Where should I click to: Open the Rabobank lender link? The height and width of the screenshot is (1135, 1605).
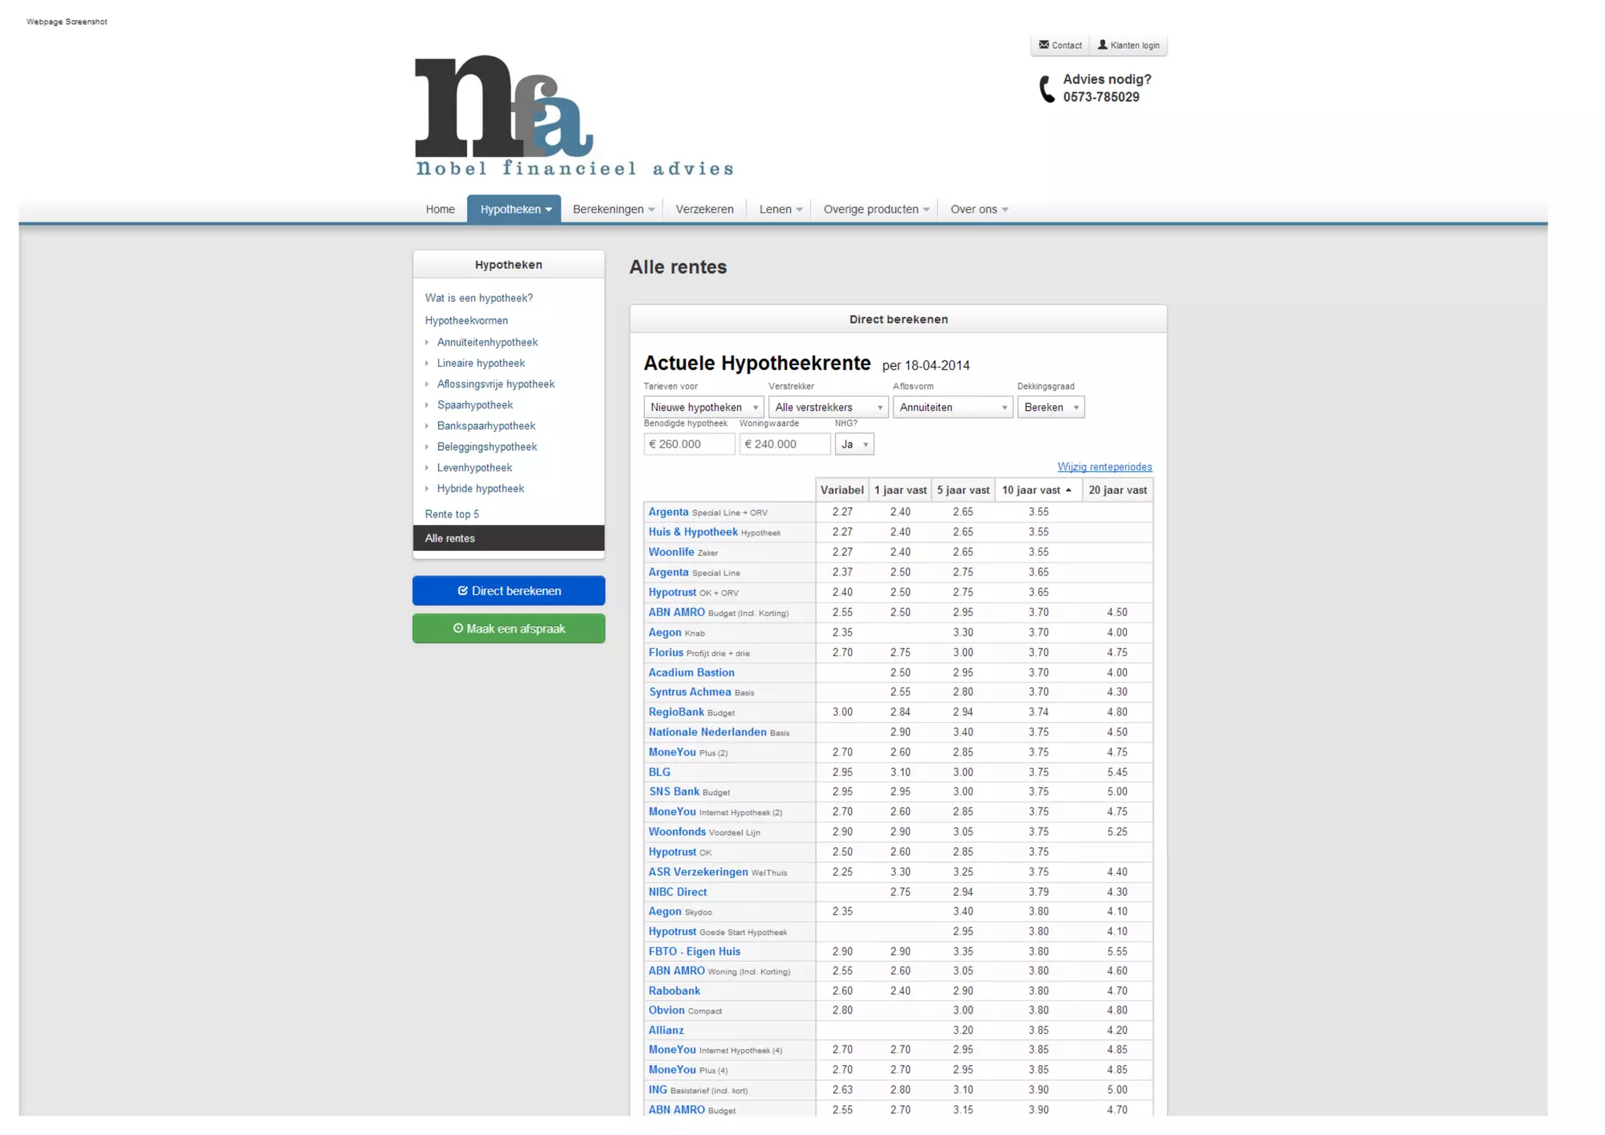pos(674,991)
